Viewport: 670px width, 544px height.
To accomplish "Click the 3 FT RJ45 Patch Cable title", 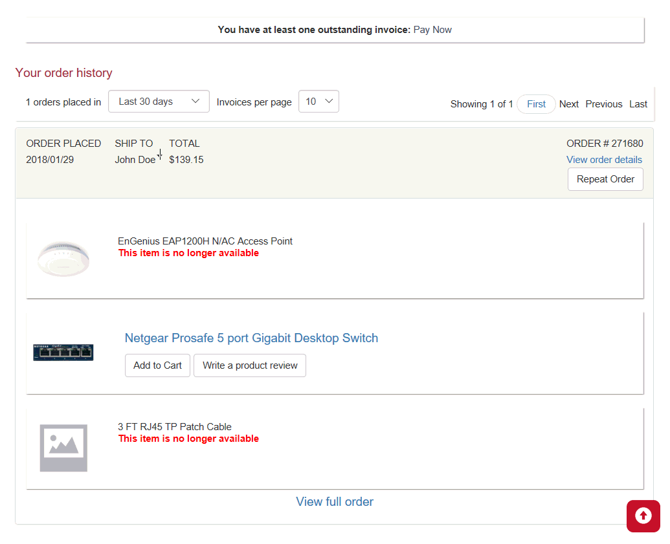I will (175, 427).
